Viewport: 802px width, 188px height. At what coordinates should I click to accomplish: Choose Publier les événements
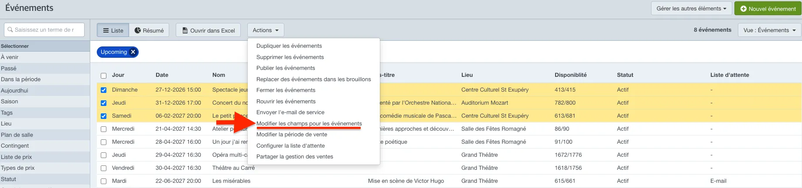click(x=286, y=68)
